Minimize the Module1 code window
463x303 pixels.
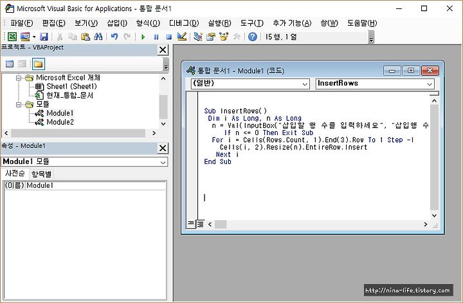coord(392,71)
